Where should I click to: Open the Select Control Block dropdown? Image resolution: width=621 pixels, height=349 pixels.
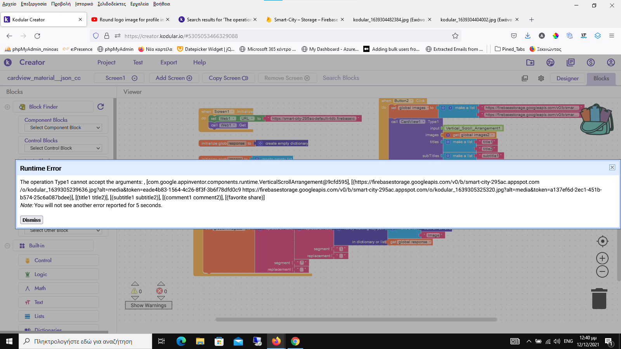[x=63, y=148]
